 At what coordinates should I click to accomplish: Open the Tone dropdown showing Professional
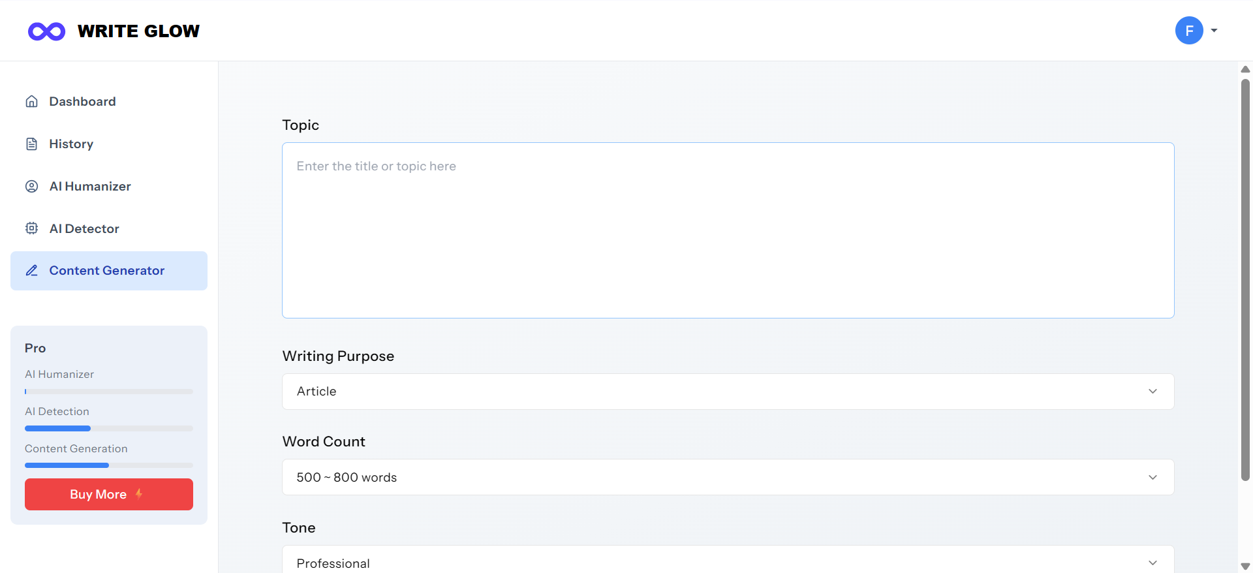tap(728, 559)
